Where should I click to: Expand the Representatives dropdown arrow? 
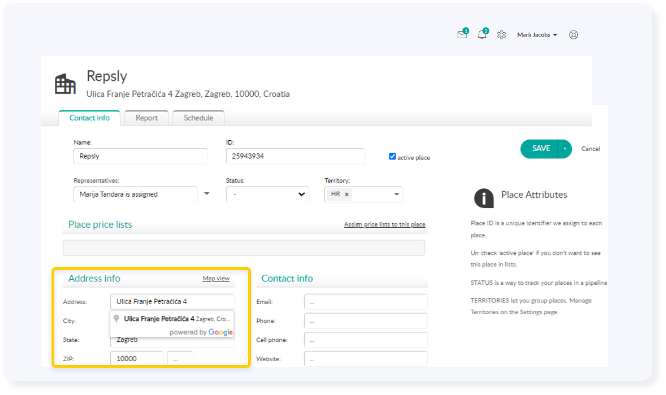click(x=207, y=194)
